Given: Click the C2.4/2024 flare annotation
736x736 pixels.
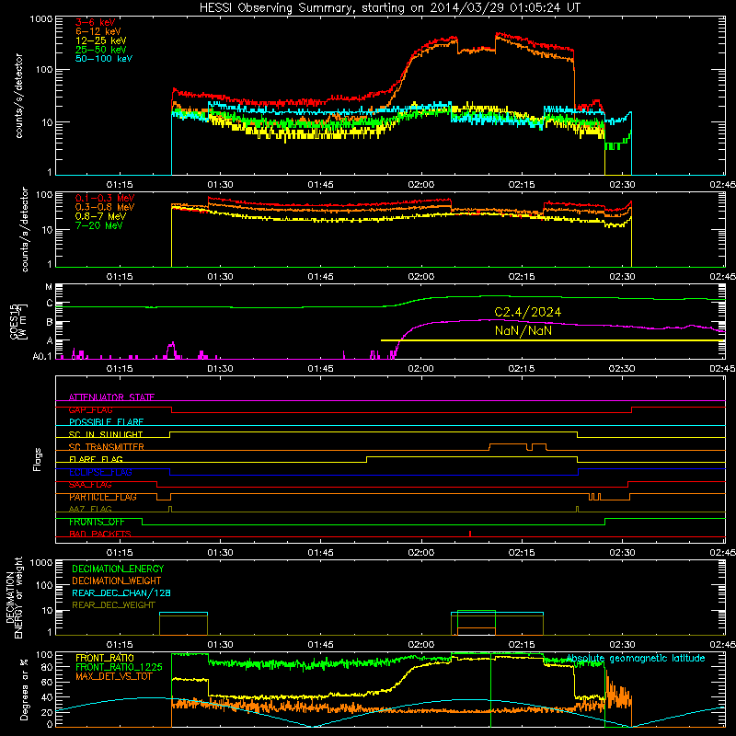Looking at the screenshot, I should point(527,312).
